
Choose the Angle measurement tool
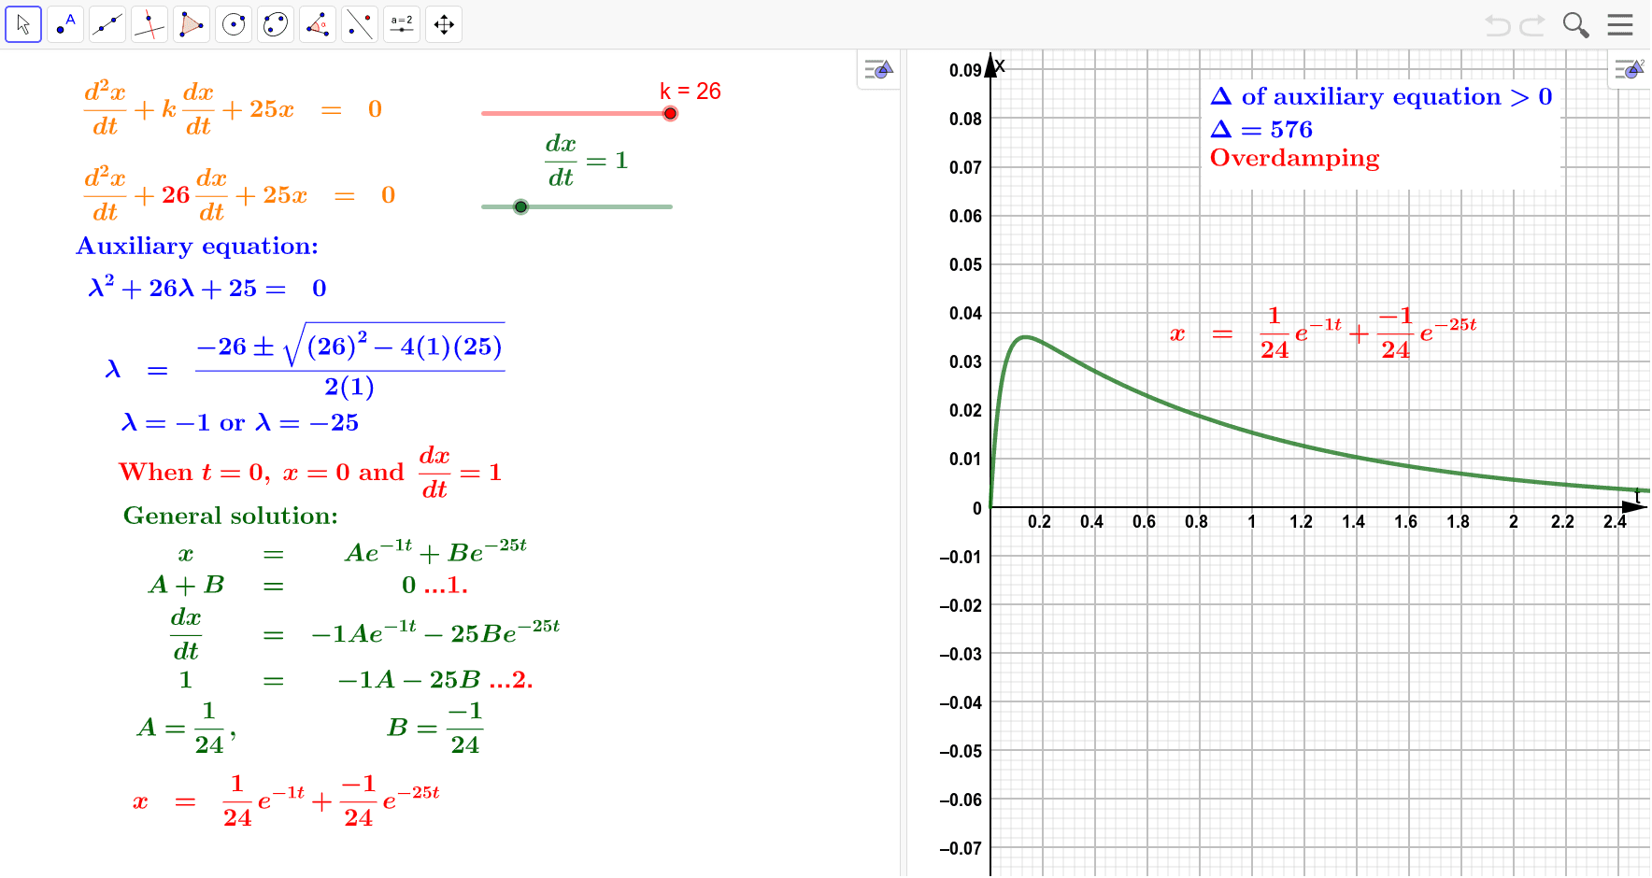click(318, 24)
